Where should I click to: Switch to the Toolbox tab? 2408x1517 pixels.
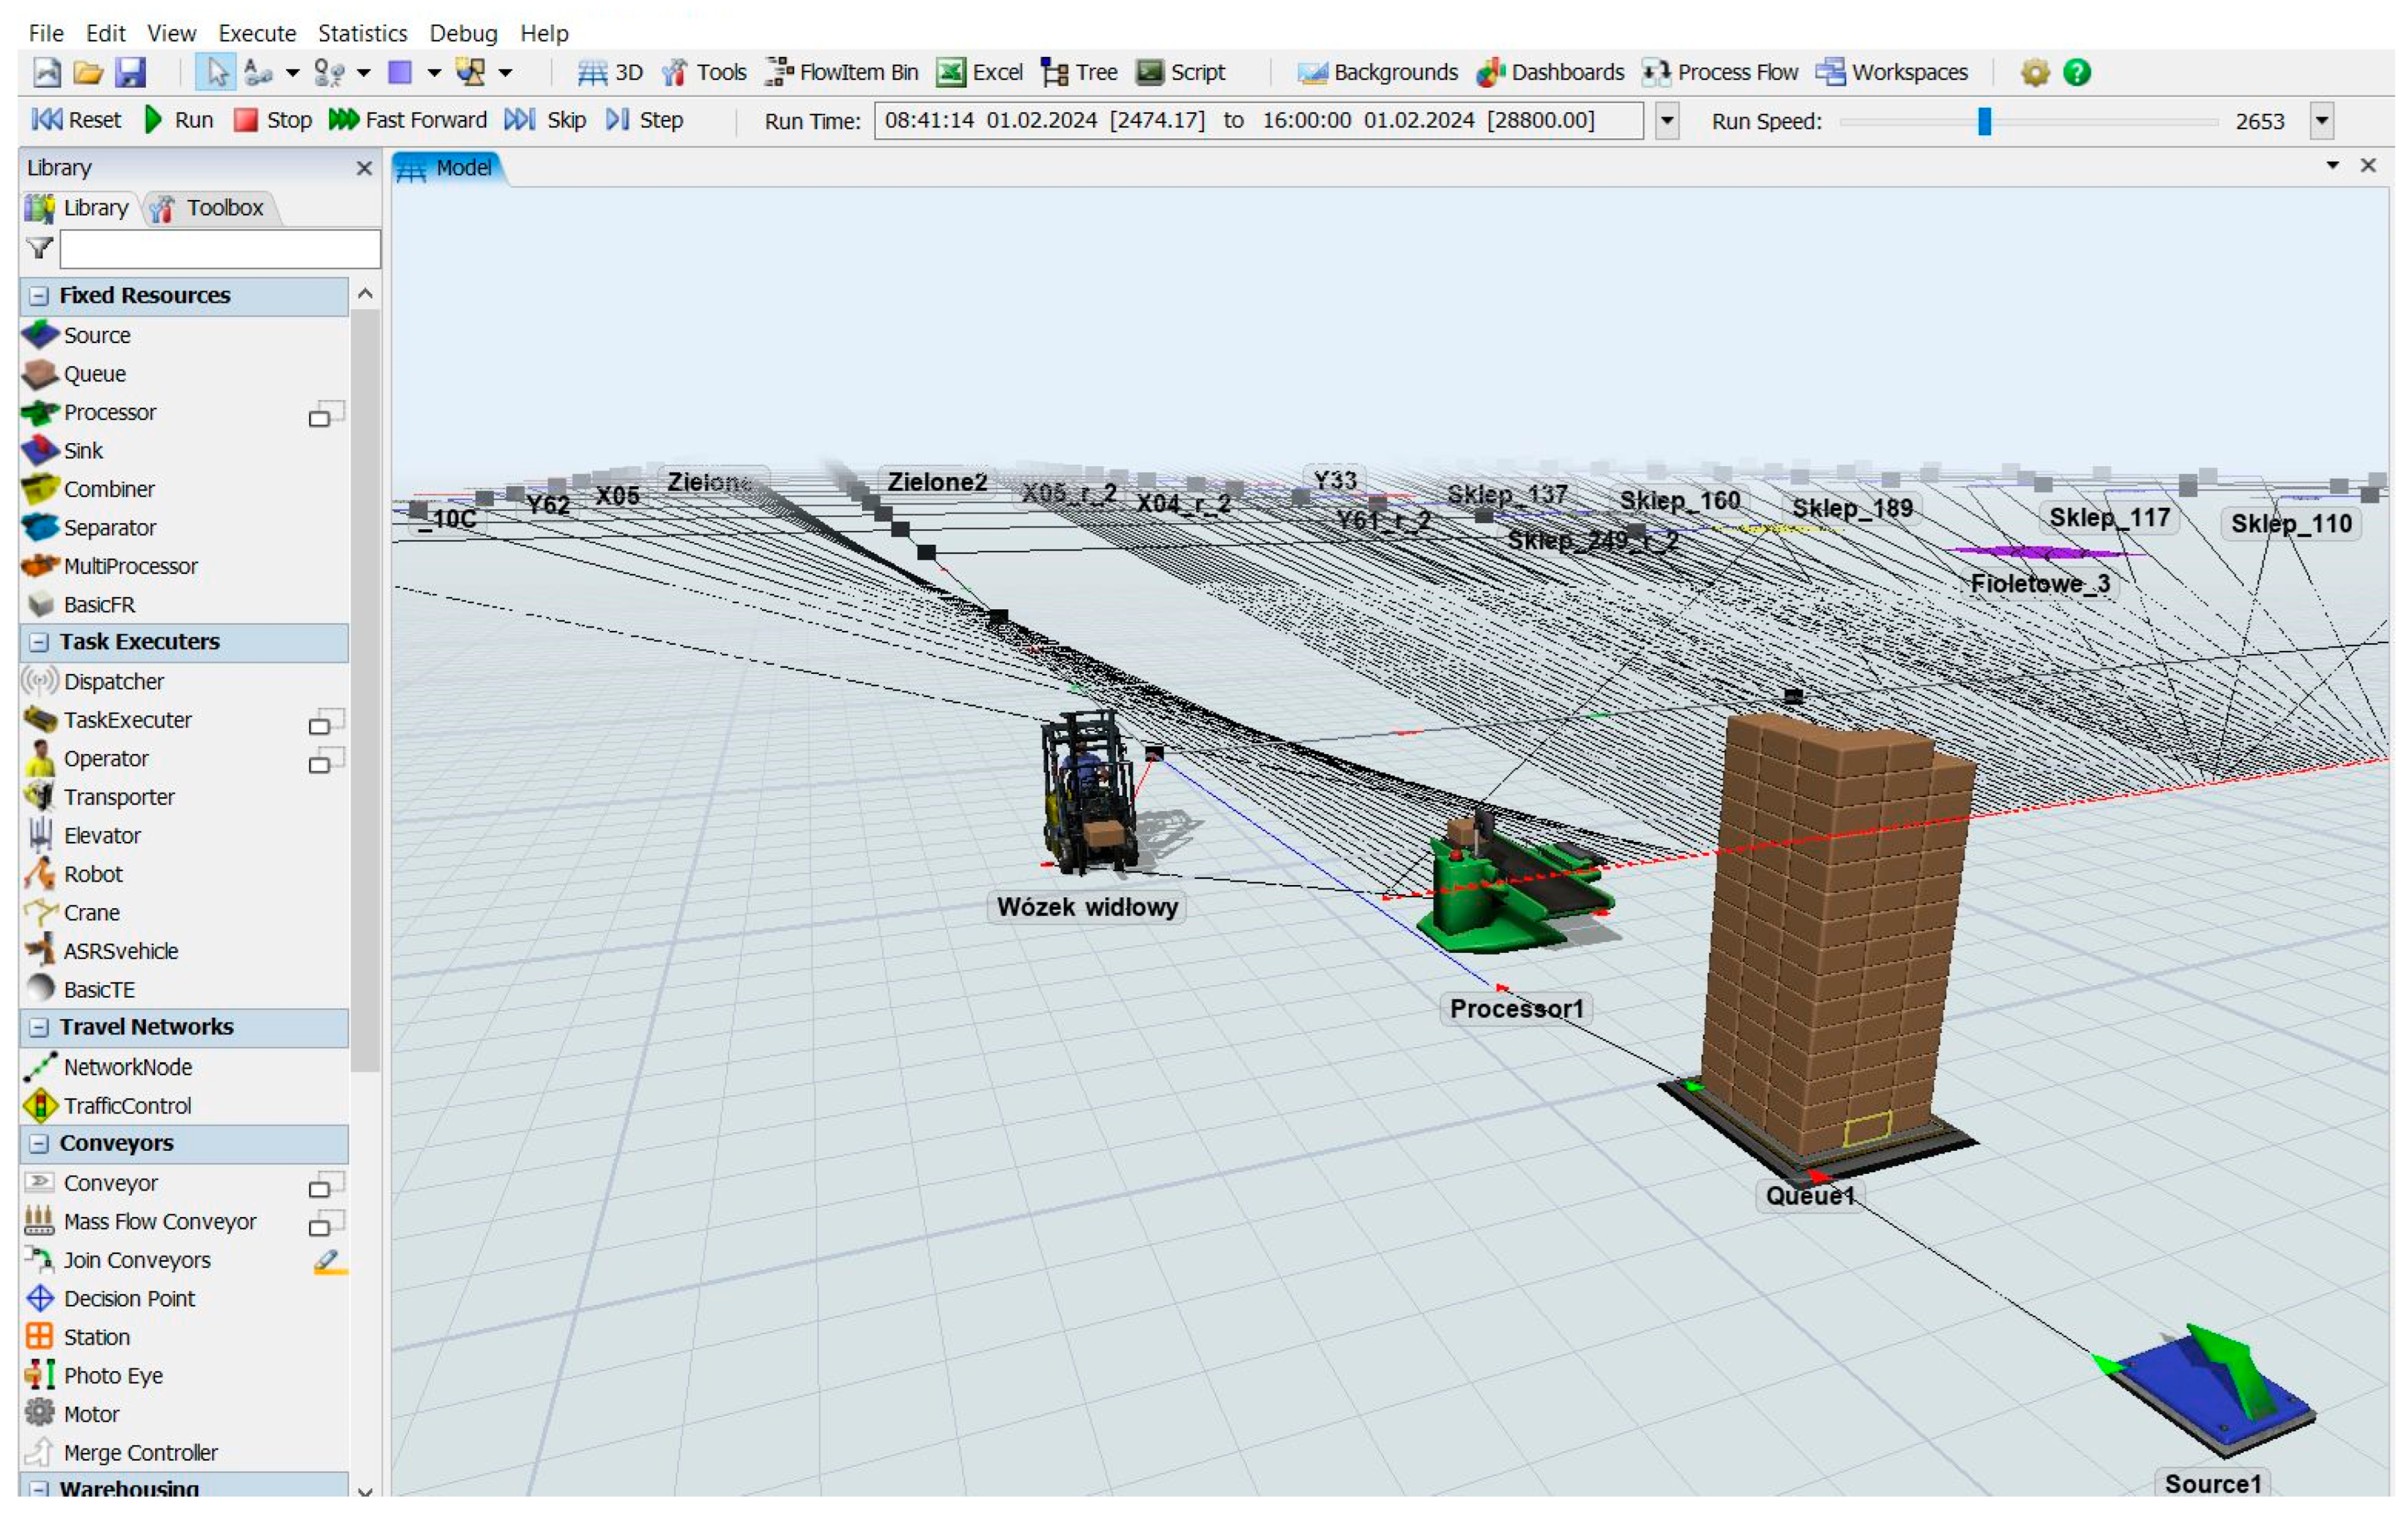[210, 208]
